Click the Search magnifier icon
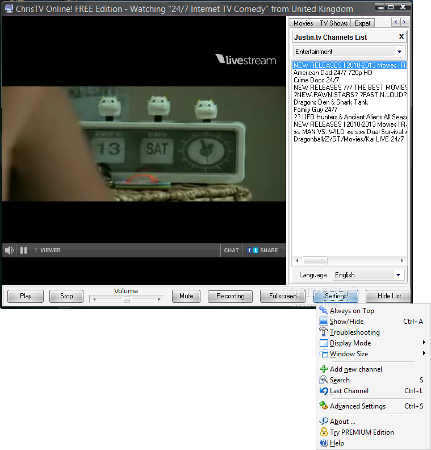 point(324,380)
